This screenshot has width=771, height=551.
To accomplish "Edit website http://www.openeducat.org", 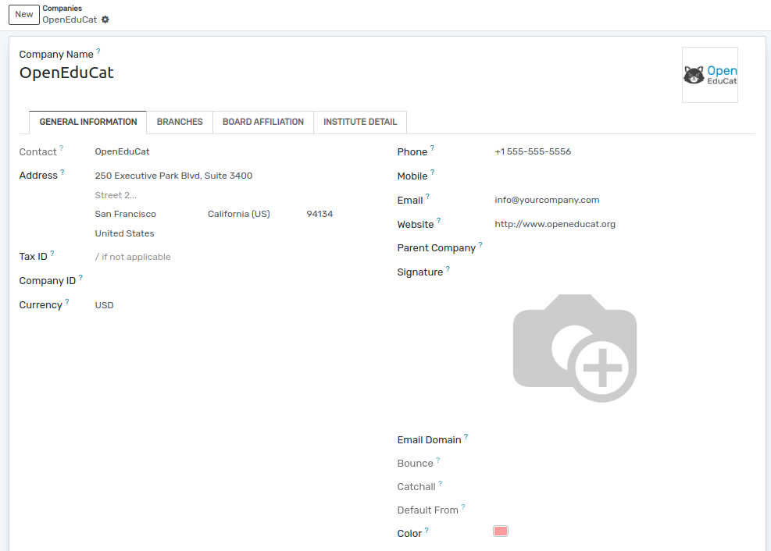I will [x=555, y=224].
